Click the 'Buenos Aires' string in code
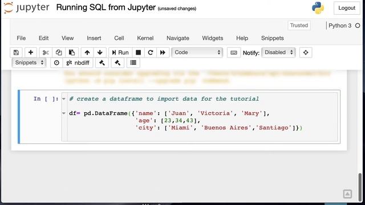The image size is (365, 205). point(226,128)
